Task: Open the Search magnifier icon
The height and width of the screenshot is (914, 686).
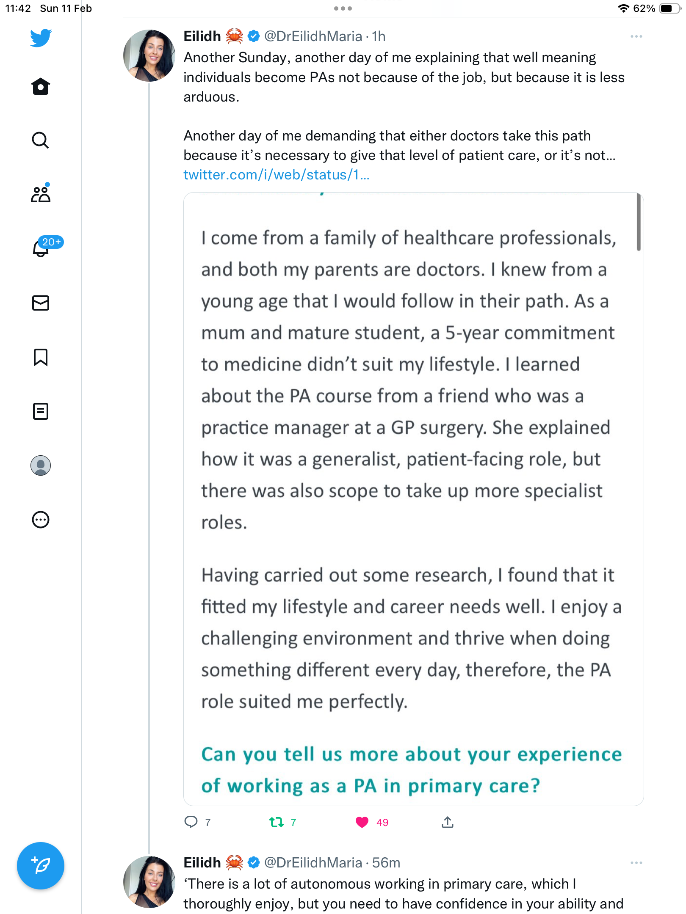Action: (41, 140)
